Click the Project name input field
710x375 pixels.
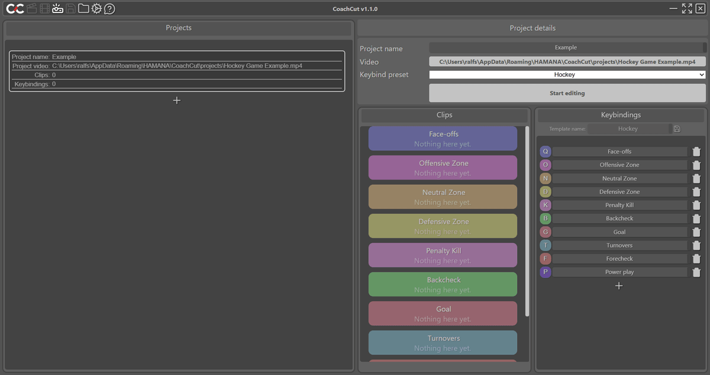point(566,47)
